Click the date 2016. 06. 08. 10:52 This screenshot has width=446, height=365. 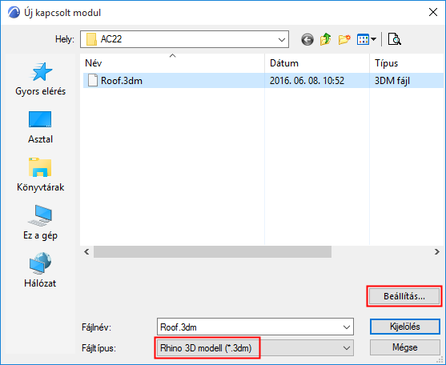[307, 81]
